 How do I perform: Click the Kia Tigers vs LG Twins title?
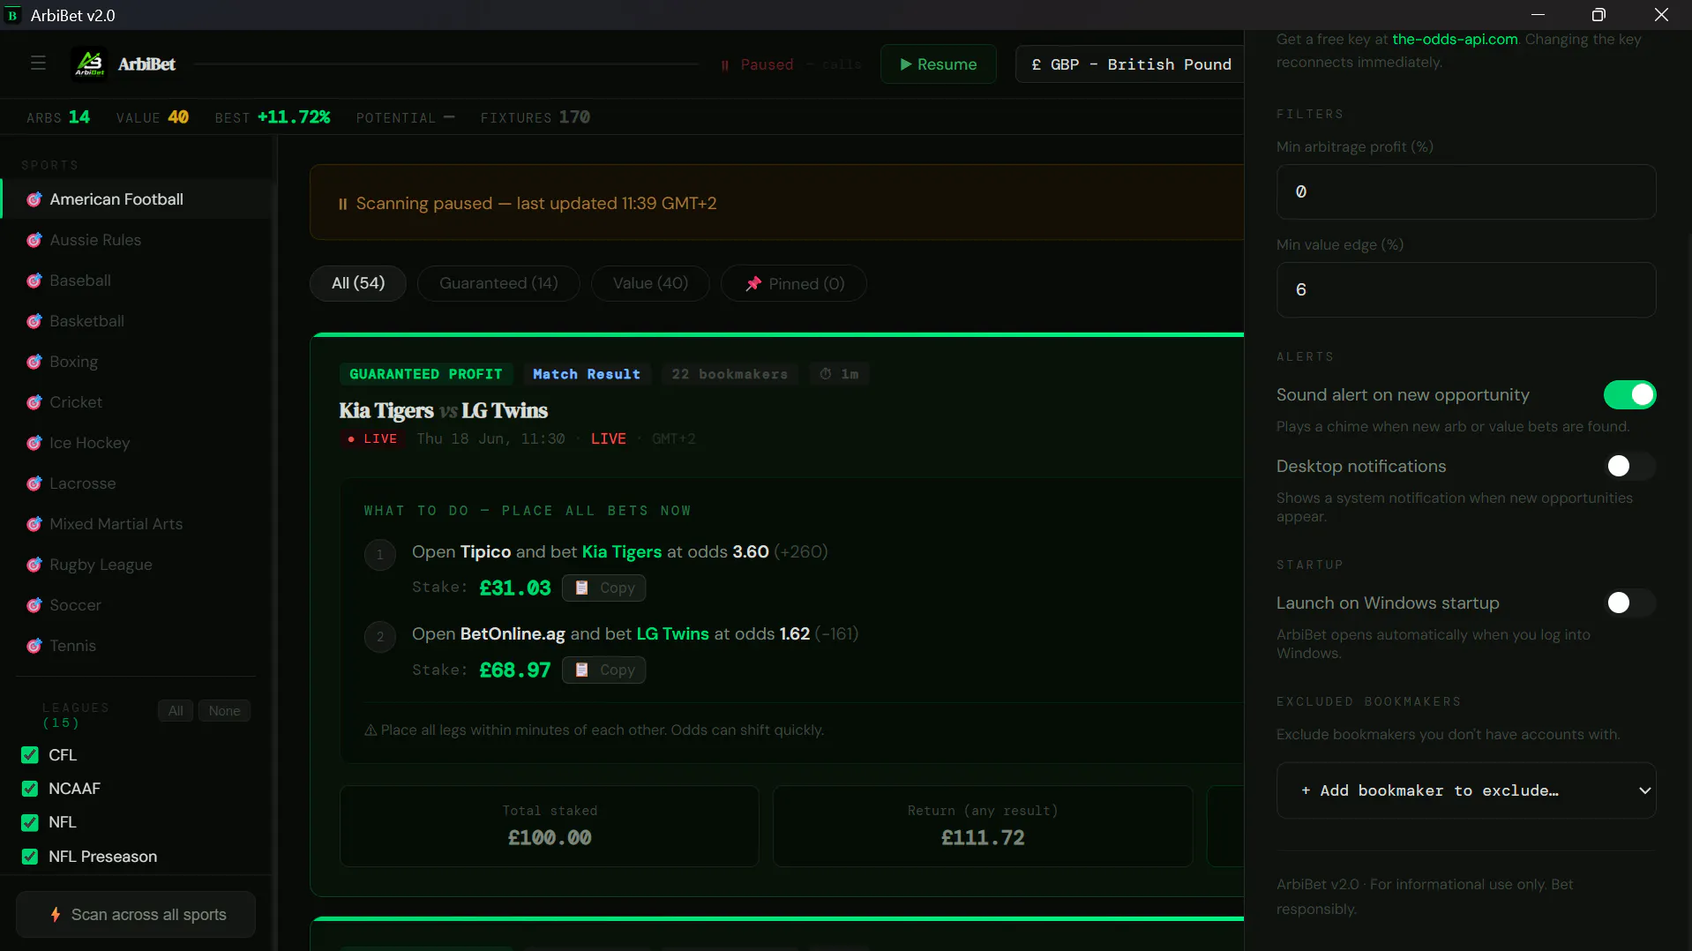coord(444,410)
